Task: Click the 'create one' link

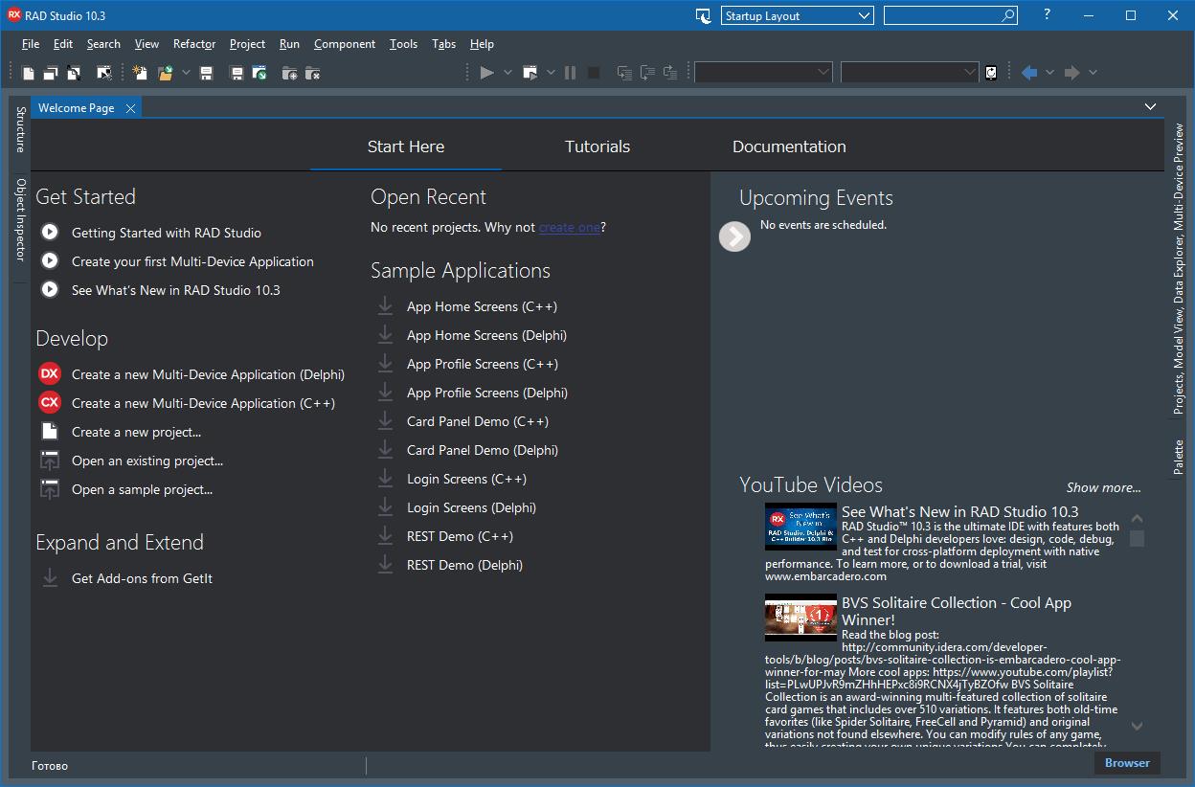Action: coord(569,228)
